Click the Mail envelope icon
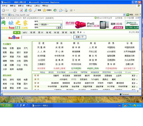 60,10
